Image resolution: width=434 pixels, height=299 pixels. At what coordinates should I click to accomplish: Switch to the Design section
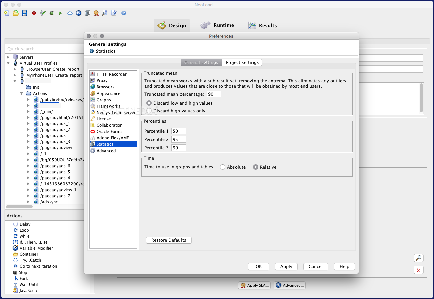coord(172,25)
